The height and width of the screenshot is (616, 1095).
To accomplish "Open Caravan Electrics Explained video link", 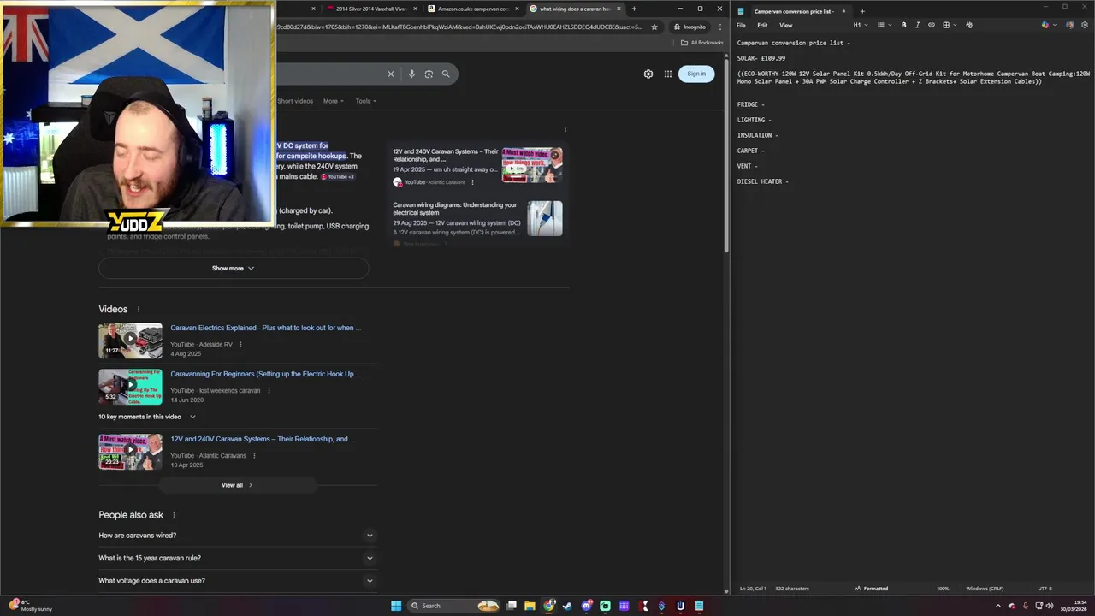I will (265, 328).
